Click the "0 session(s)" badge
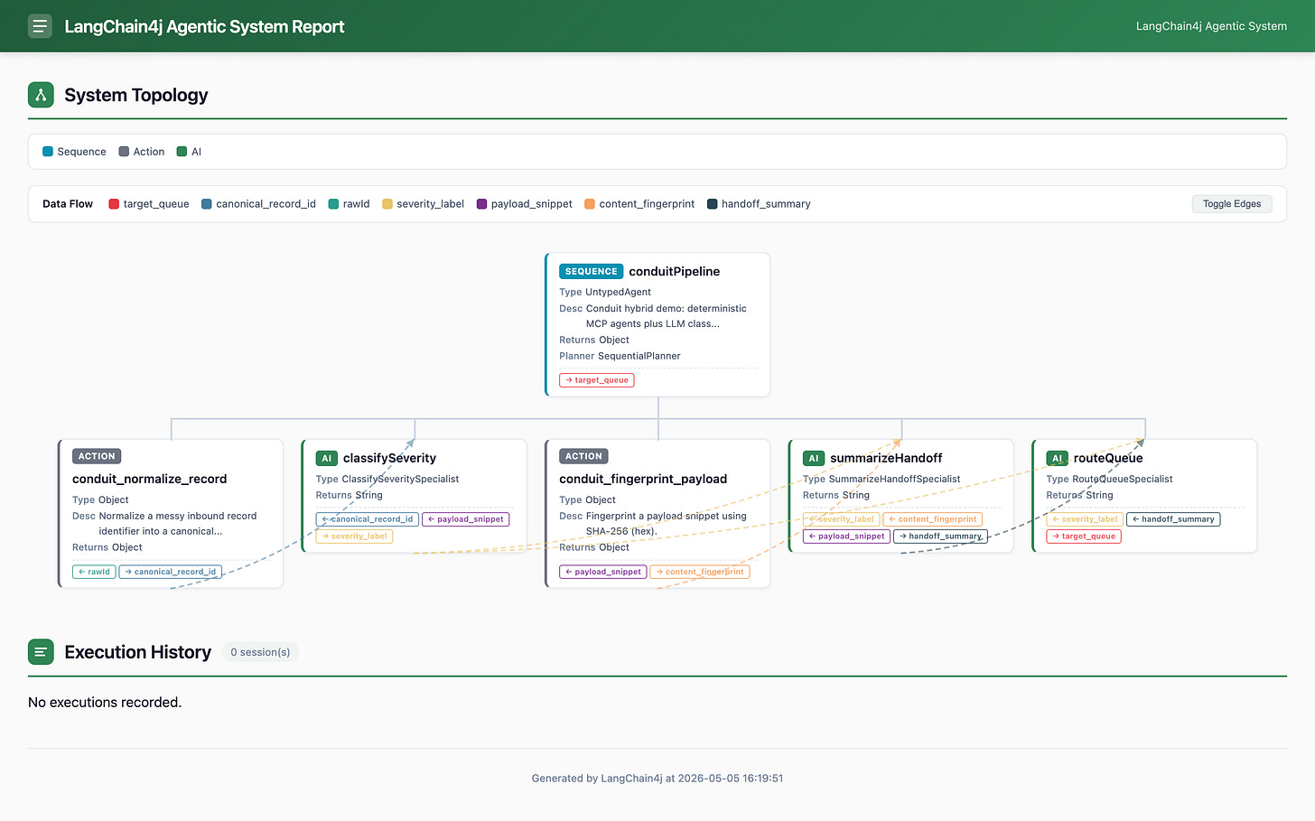The width and height of the screenshot is (1315, 821). (x=260, y=652)
